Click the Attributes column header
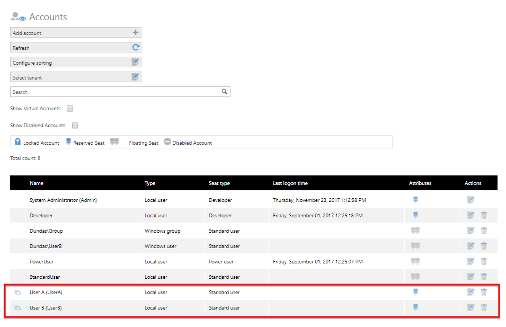The width and height of the screenshot is (506, 327). [420, 183]
